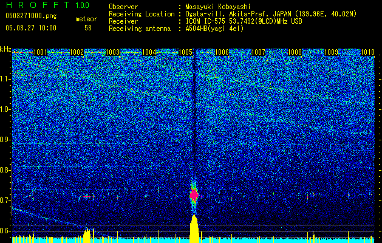
Task: Click the 1007 minute marker
Action: click(258, 52)
